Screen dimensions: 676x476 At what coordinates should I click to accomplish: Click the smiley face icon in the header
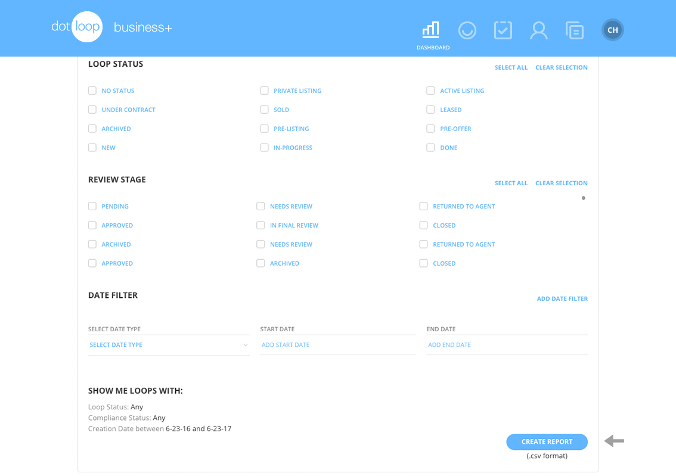(x=467, y=30)
